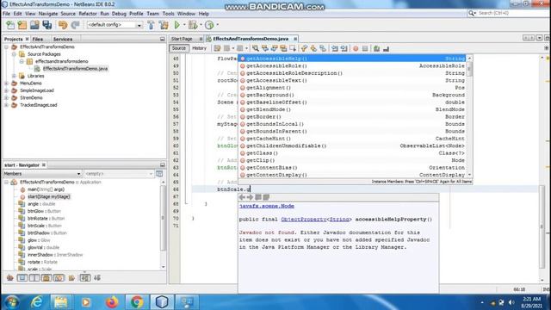Select EffectsAndTransformsDemo.java in Projects tree
551x310 pixels.
click(75, 69)
